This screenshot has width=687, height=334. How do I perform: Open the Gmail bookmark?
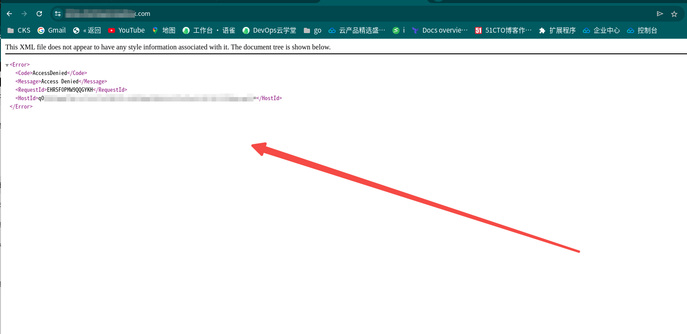click(x=52, y=30)
